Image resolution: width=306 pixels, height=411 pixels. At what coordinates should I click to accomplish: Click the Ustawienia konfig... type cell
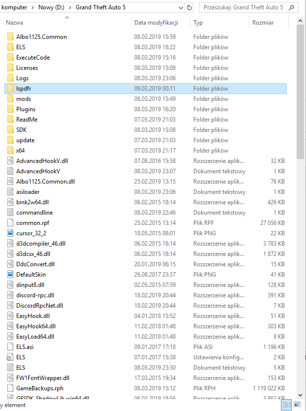click(218, 357)
